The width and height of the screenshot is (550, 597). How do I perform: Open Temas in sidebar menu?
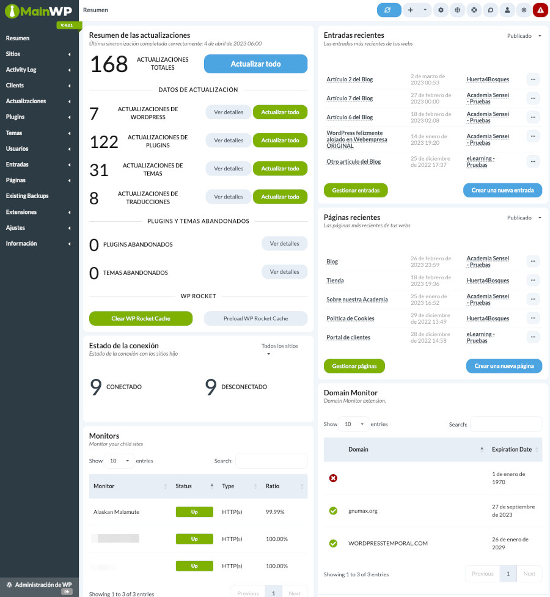[x=14, y=133]
